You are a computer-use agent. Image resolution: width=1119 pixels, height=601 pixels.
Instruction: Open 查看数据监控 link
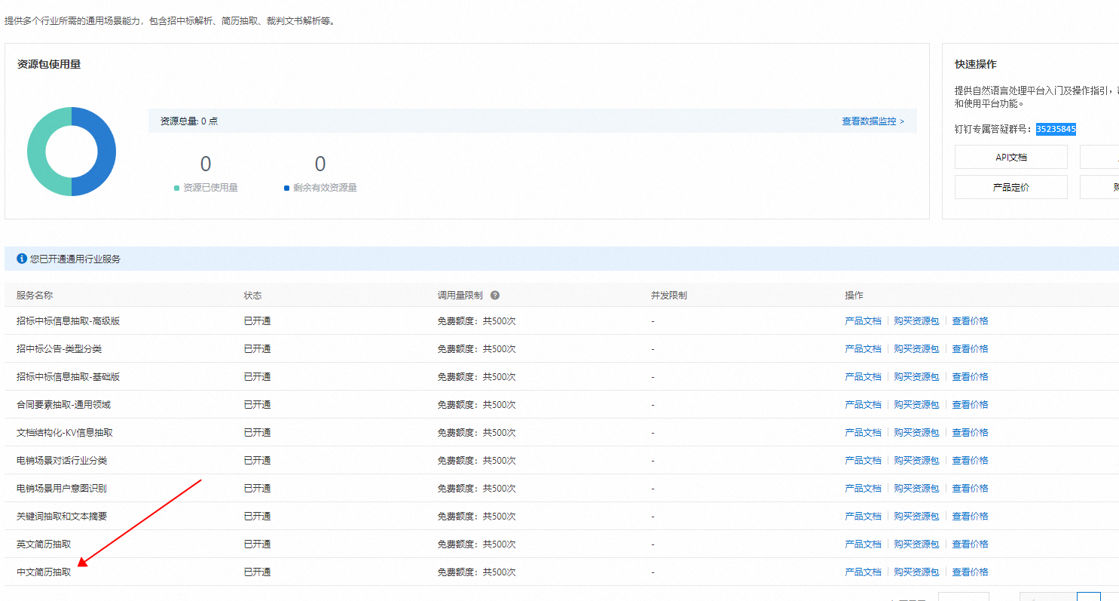(x=873, y=121)
